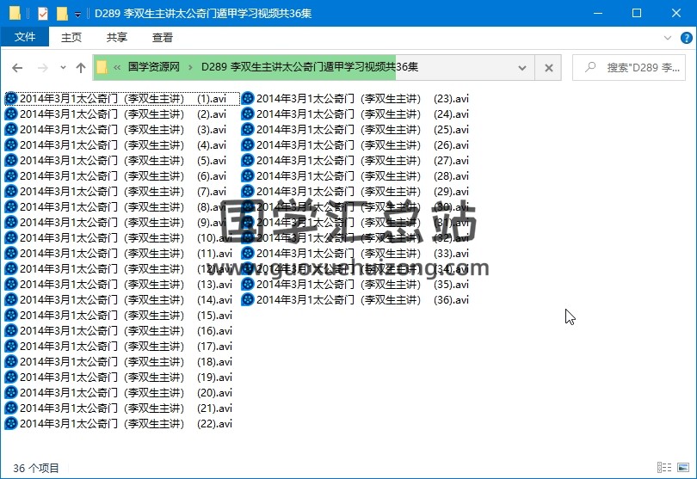Click the AVI file icon for video (1)

(11, 99)
